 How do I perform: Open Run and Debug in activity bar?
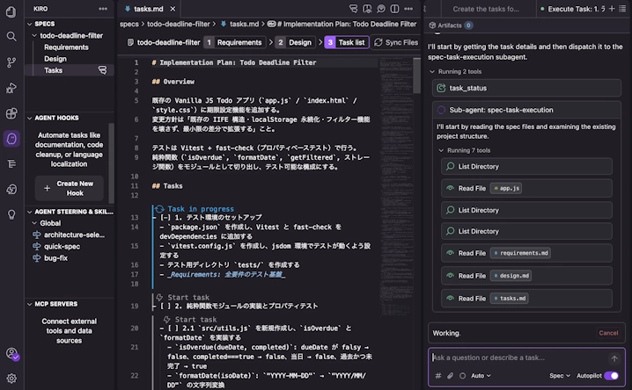[11, 88]
